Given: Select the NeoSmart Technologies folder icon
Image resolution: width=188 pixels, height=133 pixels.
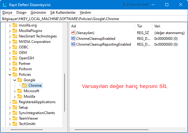Looking at the screenshot, I should coord(15,36).
